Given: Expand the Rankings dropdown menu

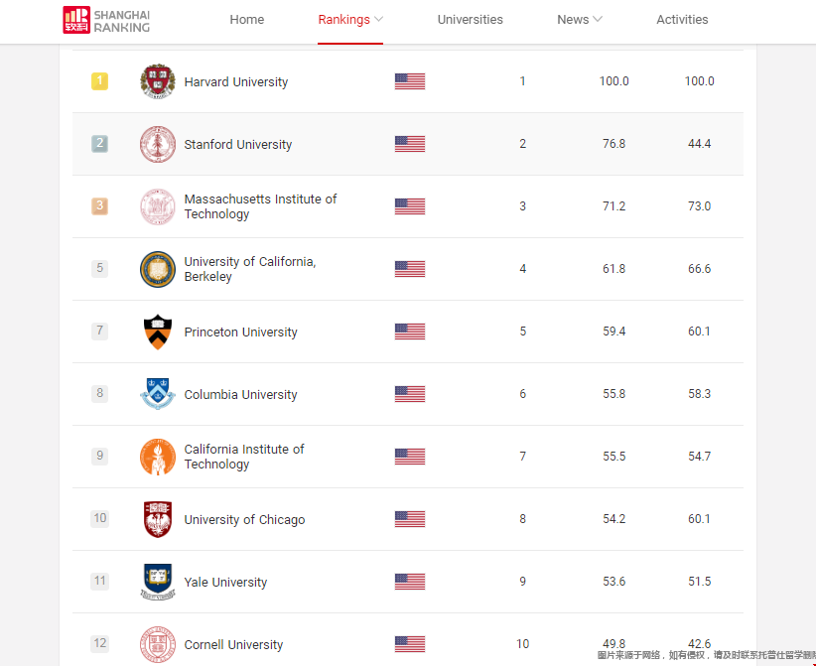Looking at the screenshot, I should click(x=350, y=20).
